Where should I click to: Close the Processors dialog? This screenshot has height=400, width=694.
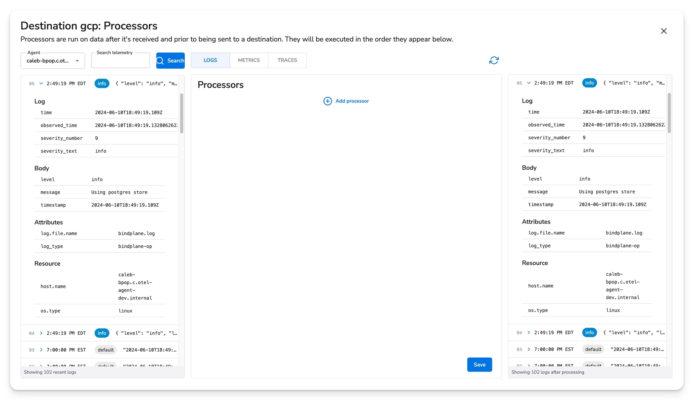pos(664,31)
